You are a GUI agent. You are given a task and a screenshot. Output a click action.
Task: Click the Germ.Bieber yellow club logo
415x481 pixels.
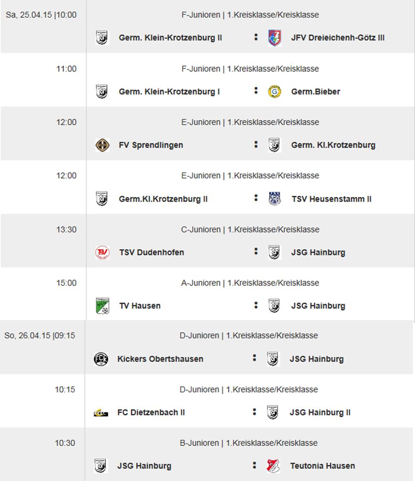[x=274, y=92]
